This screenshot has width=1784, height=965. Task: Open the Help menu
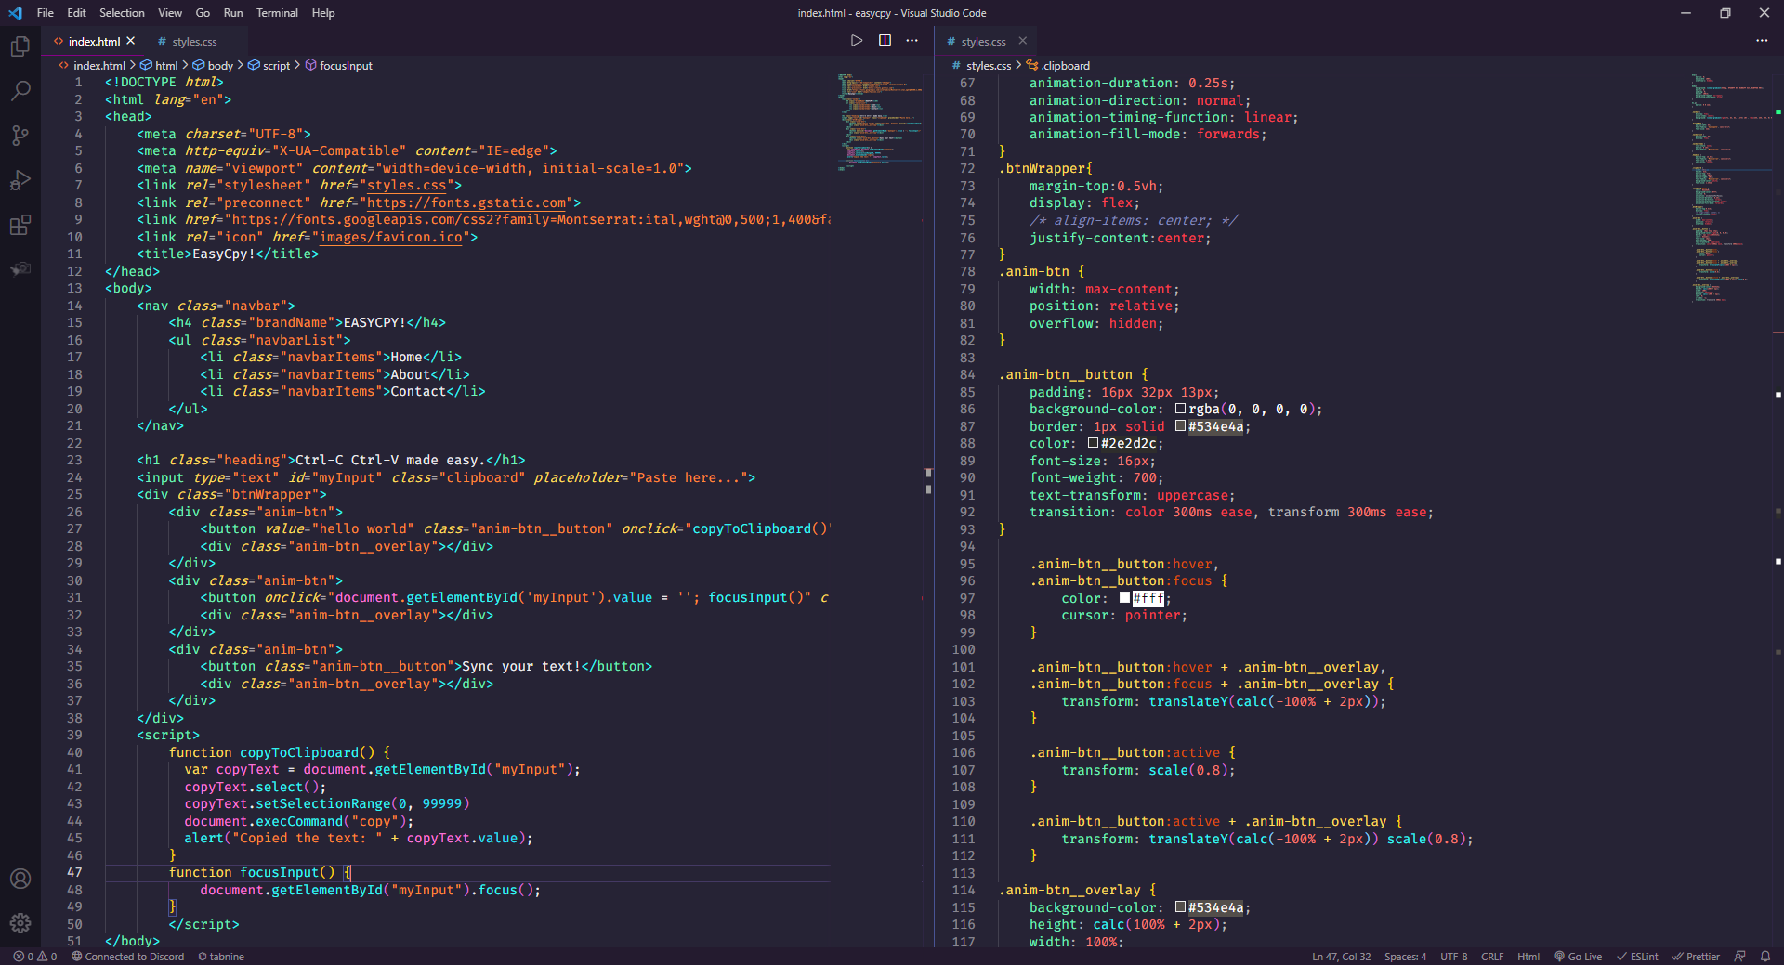click(323, 13)
